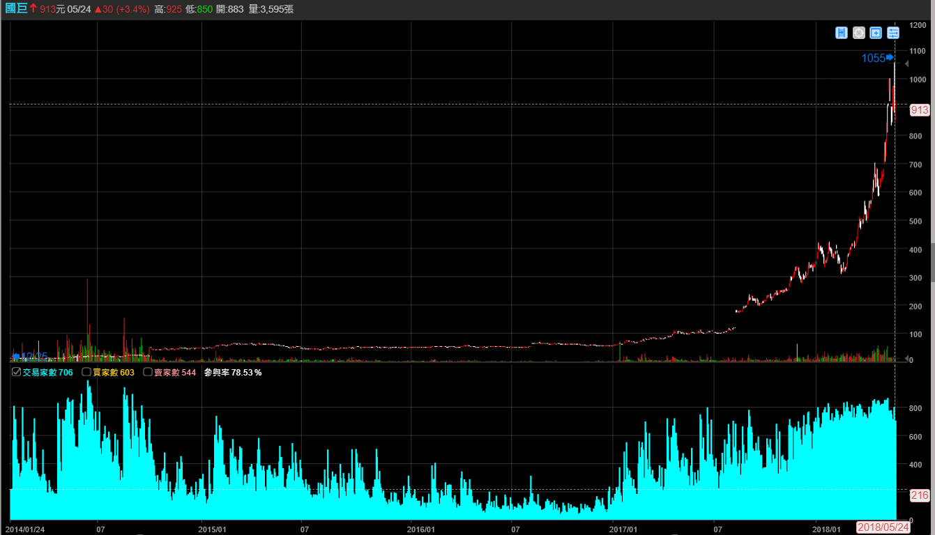
Task: Enable the 賣家數 checkbox
Action: coord(148,373)
